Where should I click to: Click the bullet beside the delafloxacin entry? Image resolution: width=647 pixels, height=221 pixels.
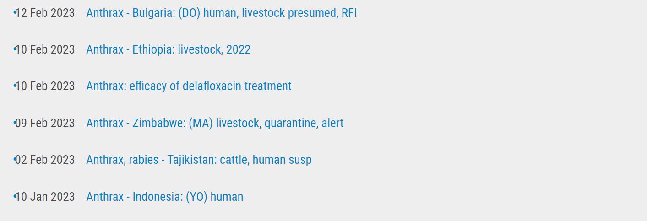pos(15,85)
